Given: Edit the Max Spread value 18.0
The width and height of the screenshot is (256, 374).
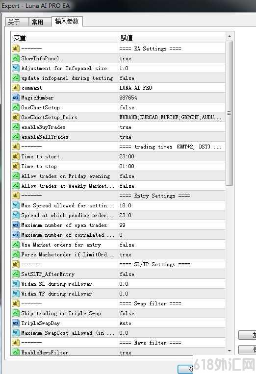Looking at the screenshot, I should (172, 205).
